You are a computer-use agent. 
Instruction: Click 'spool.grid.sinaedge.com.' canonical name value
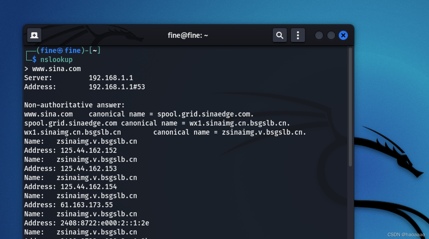coord(205,114)
